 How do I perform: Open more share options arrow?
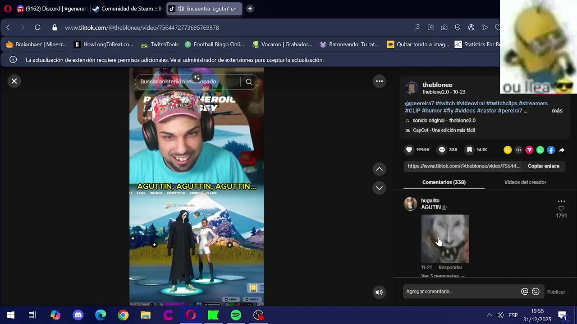pos(562,150)
